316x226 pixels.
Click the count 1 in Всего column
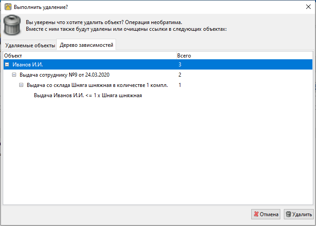point(180,85)
